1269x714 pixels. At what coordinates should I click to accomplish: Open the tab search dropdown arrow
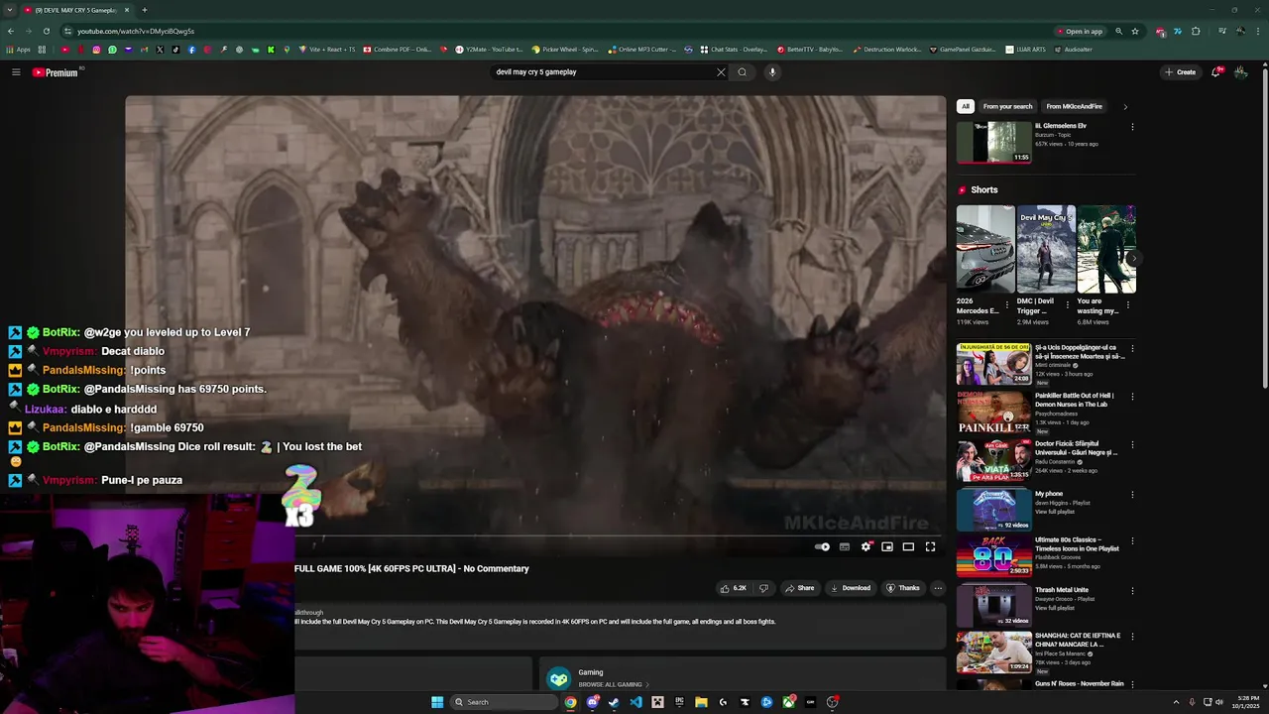pyautogui.click(x=10, y=10)
